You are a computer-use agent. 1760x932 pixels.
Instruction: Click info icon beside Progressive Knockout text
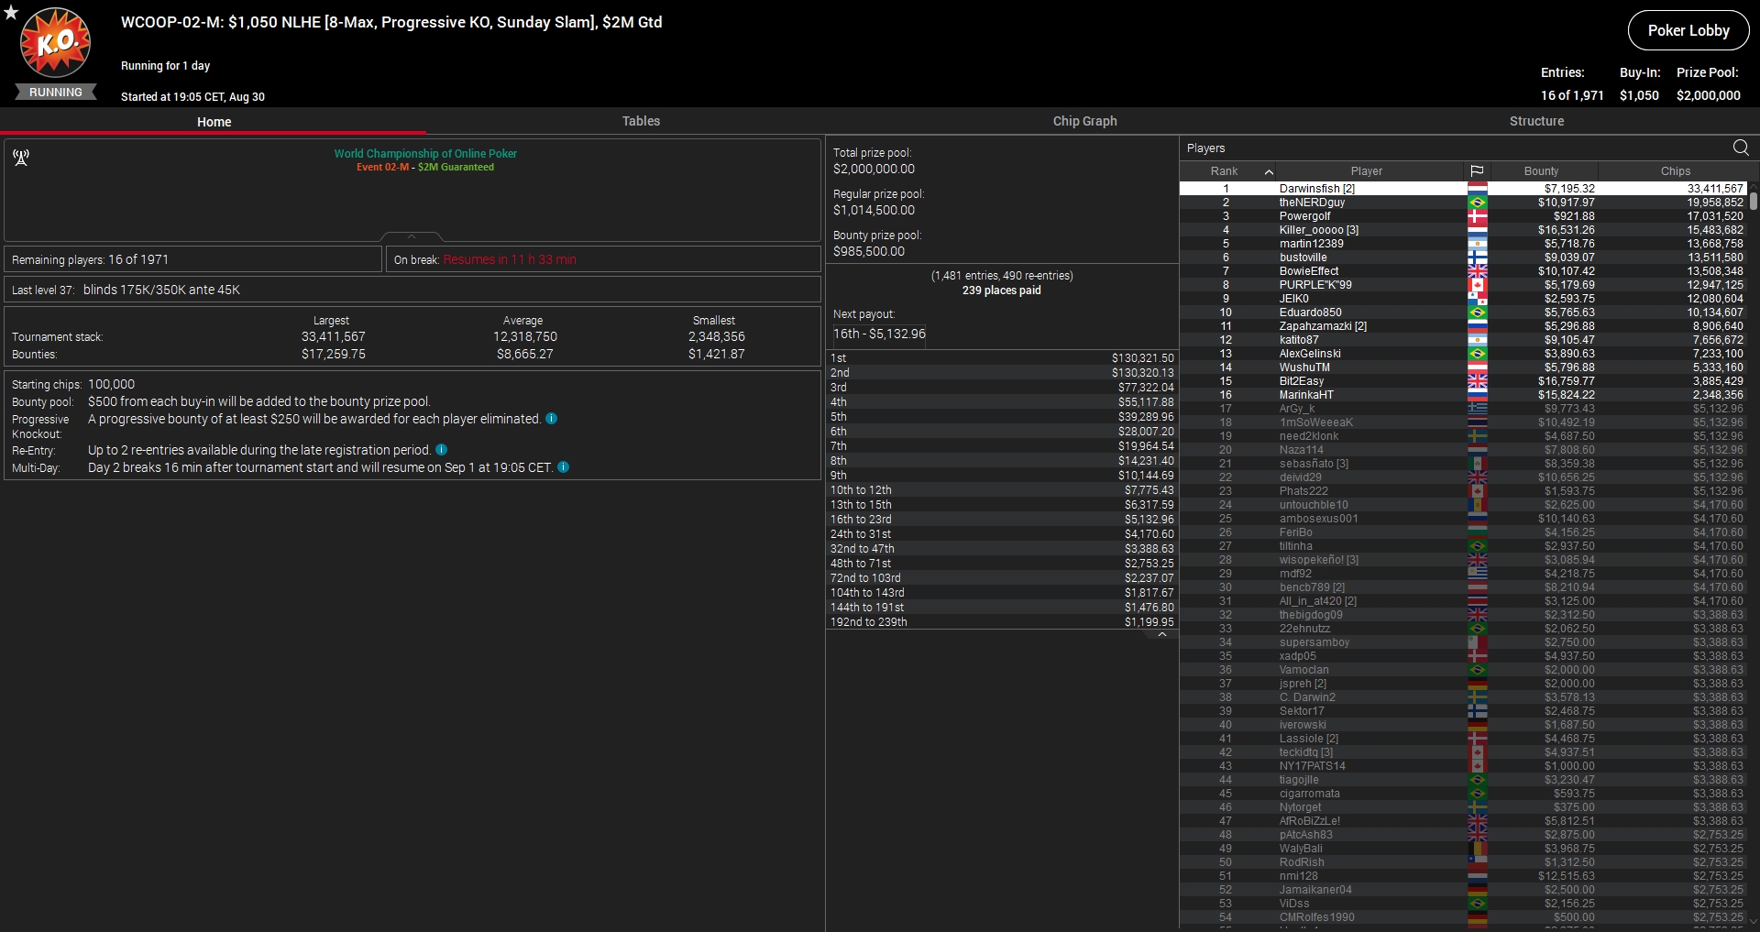552,419
